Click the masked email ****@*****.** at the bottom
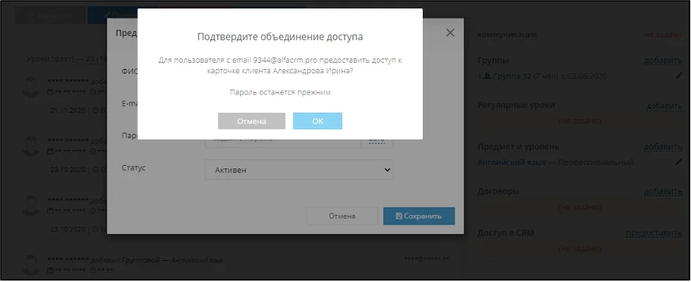 pyautogui.click(x=426, y=259)
